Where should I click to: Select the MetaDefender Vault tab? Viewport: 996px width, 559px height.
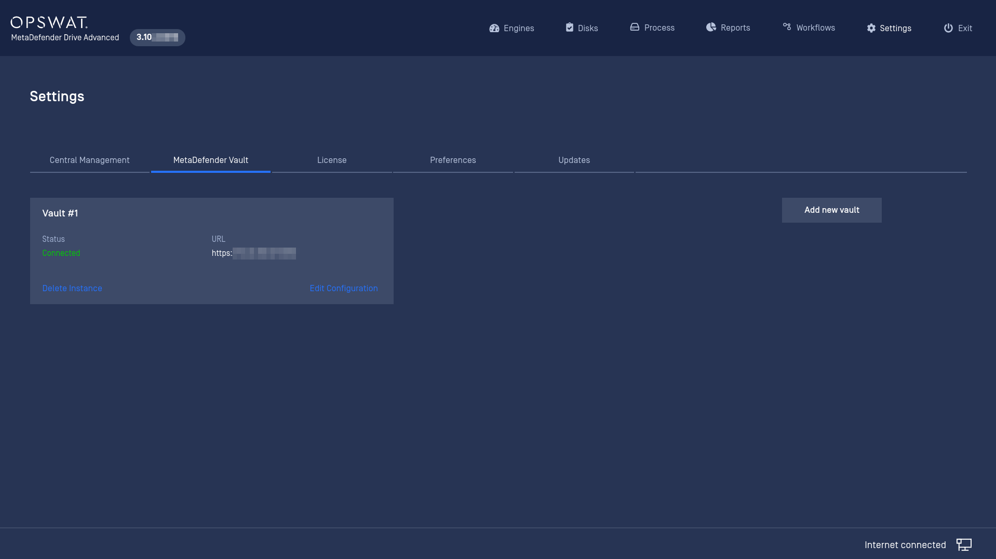[211, 160]
